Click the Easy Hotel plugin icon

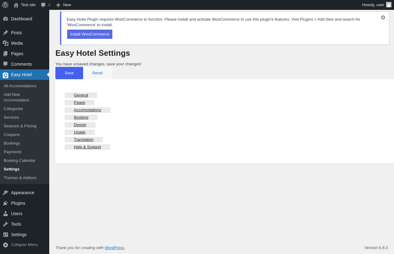6,75
